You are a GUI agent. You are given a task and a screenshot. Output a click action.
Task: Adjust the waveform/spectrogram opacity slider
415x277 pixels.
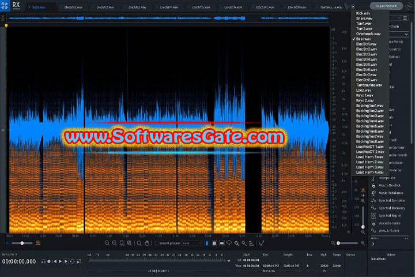[22, 243]
